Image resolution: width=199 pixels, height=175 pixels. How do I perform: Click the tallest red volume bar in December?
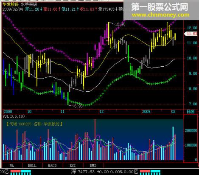[x=95, y=140]
